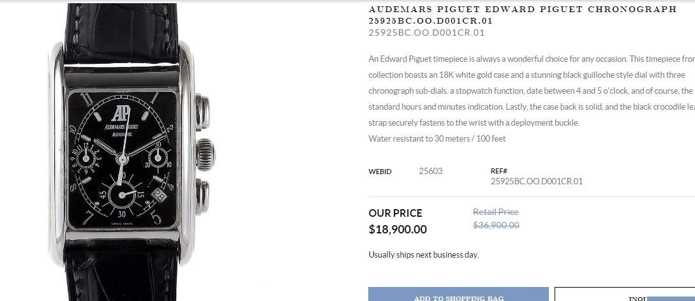Image resolution: width=695 pixels, height=301 pixels.
Task: Select the reference number subtitle below the title
Action: 426,33
